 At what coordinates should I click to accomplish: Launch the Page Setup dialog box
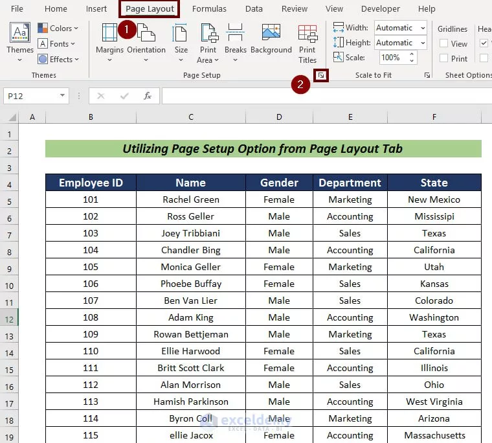pos(320,76)
